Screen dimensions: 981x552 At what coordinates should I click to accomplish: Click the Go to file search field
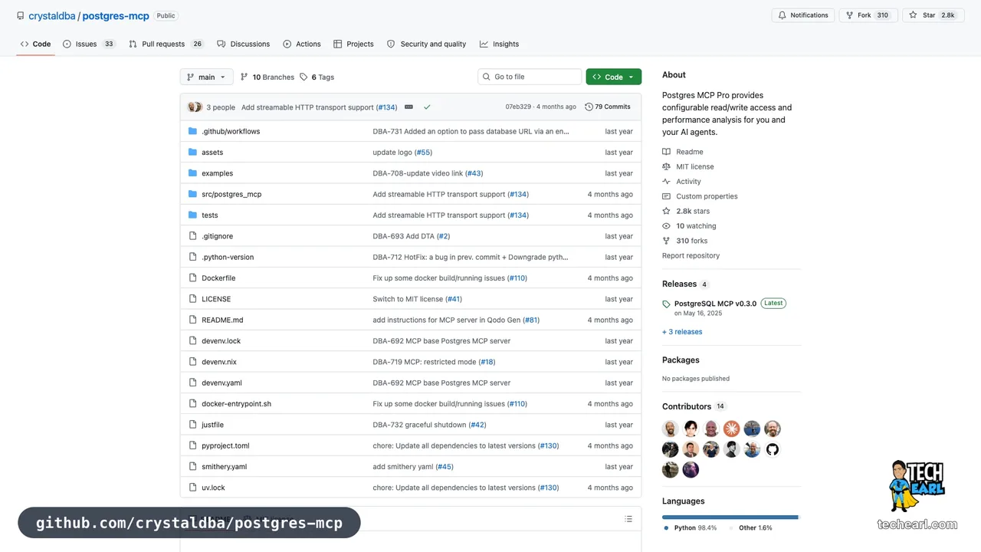(x=530, y=77)
